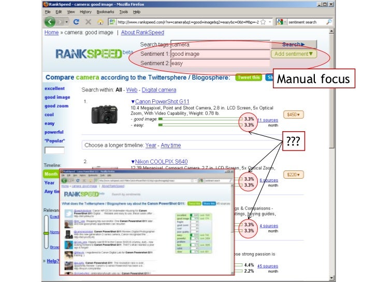The image size is (377, 282).
Task: Click the green Back arrow in Firefox toolbar
Action: tap(50, 22)
